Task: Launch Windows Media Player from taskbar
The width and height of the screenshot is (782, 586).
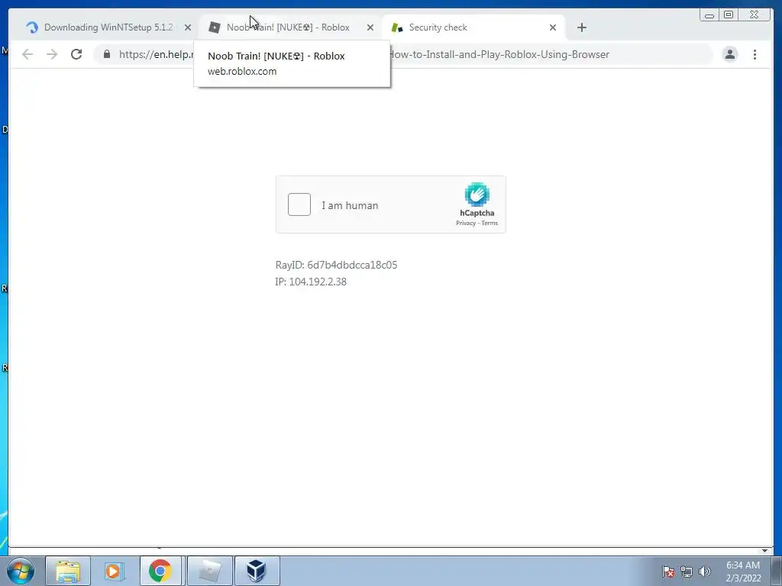Action: (114, 571)
